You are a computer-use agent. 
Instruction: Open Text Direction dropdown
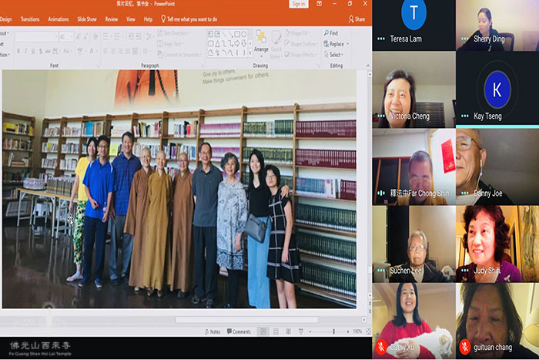(x=174, y=33)
